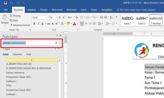Toggle italic formatting
Viewport: 164px width, 98px height.
pos(38,23)
